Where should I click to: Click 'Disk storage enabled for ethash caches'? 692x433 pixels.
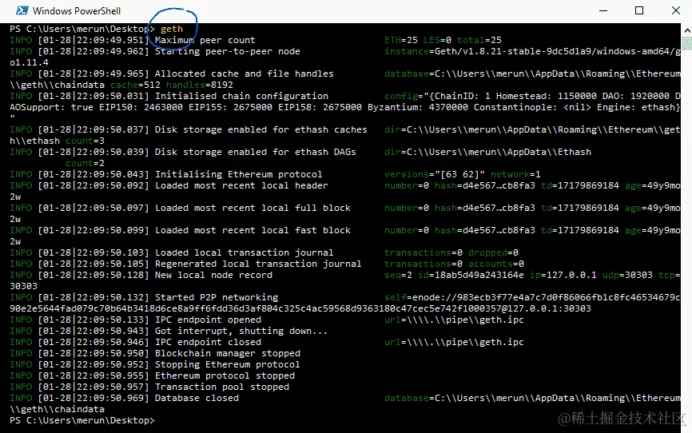coord(260,129)
